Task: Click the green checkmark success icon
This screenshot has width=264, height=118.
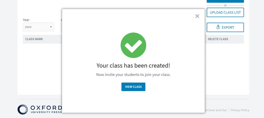Action: [133, 45]
